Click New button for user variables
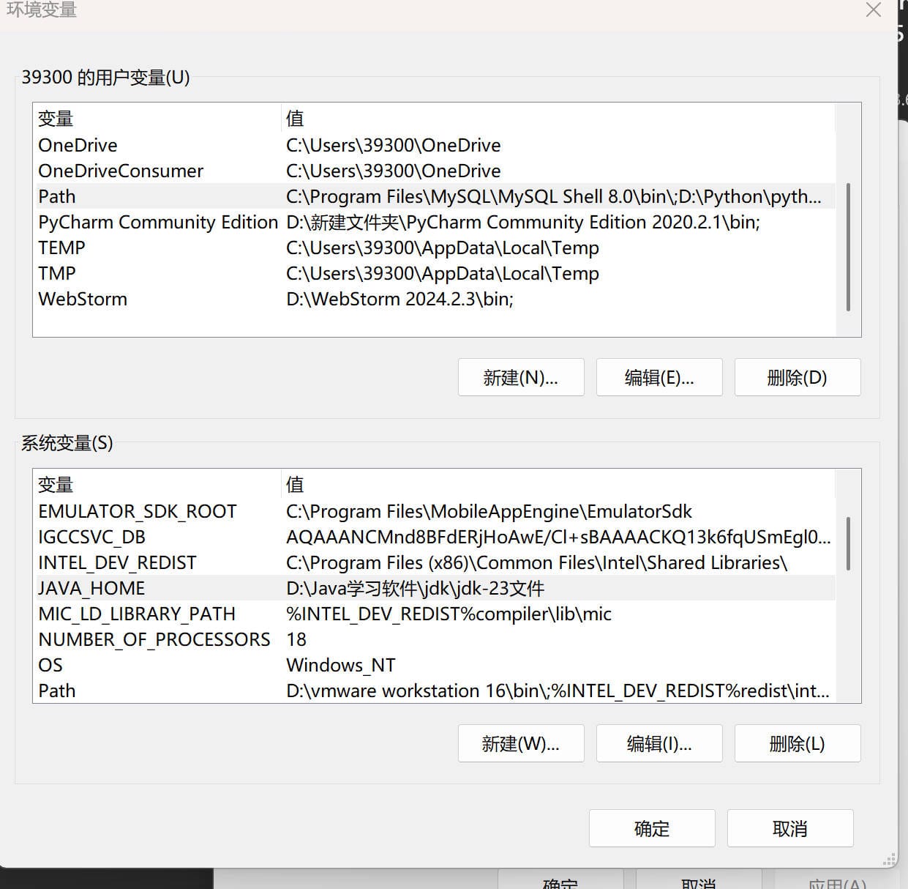 coord(520,377)
